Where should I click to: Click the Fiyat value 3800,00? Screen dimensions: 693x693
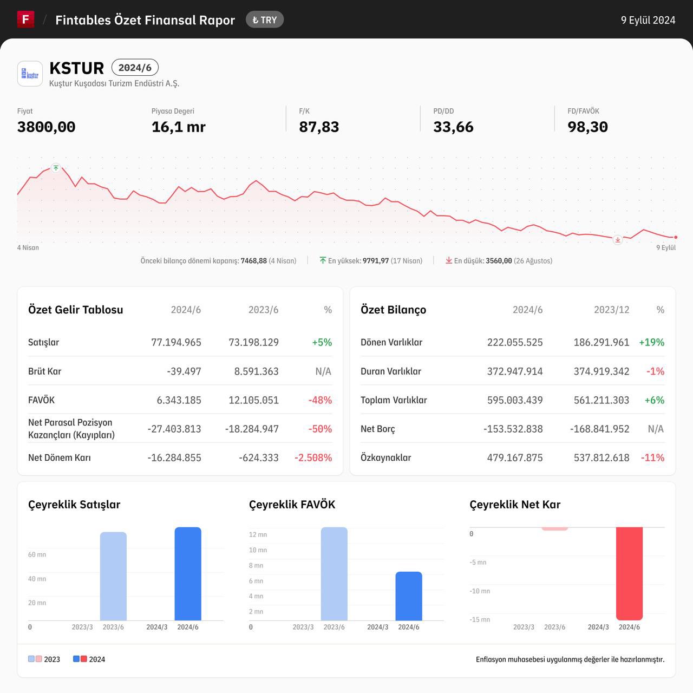[x=46, y=127]
